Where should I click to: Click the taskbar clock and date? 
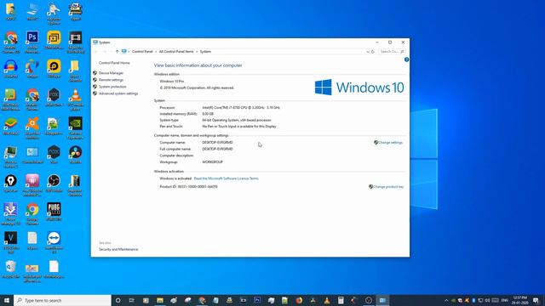coord(520,300)
